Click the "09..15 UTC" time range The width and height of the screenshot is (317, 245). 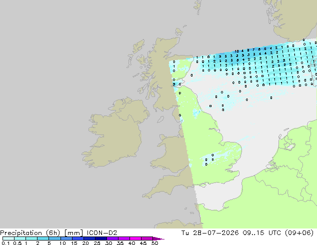tap(261, 233)
